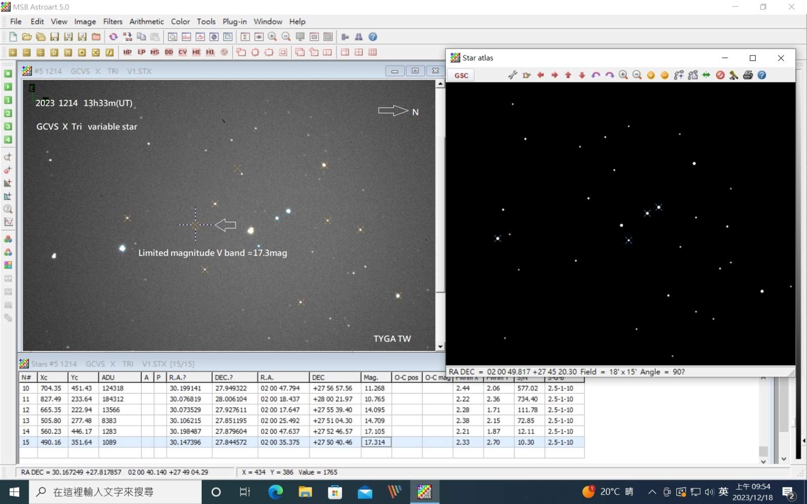
Task: Click the sigma statistics toolbar icon
Action: tap(245, 37)
